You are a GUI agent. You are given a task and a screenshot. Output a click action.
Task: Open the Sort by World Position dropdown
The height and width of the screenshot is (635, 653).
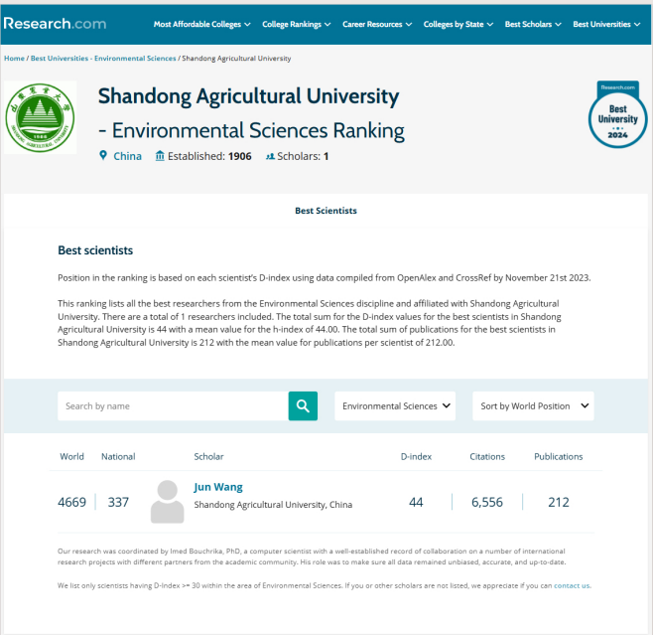[532, 405]
